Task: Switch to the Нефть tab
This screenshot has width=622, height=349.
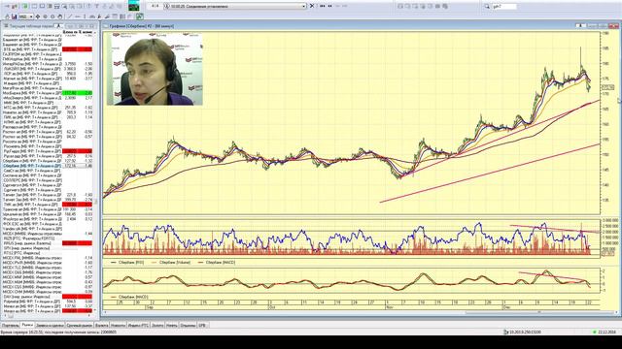Action: (x=172, y=326)
